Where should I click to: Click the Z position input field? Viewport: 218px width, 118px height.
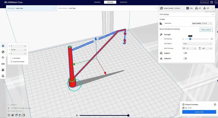[19, 53]
